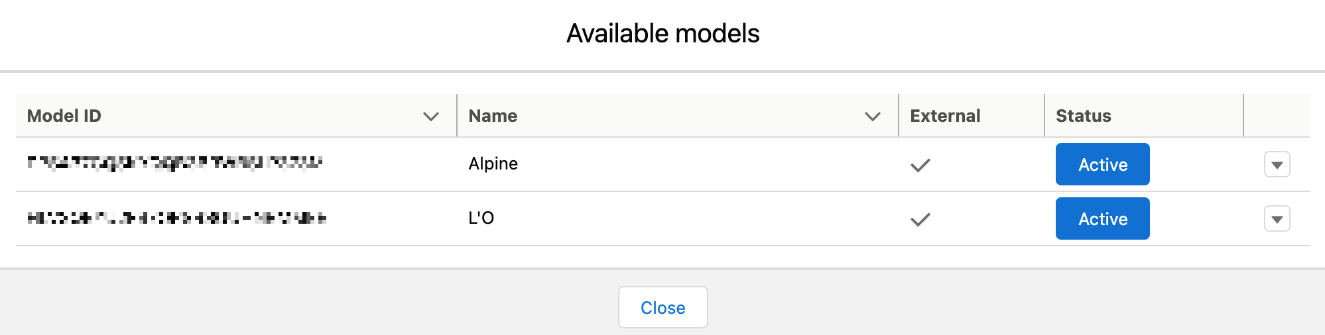The width and height of the screenshot is (1325, 335).
Task: Expand the row actions dropdown for L'O
Action: coord(1277,219)
